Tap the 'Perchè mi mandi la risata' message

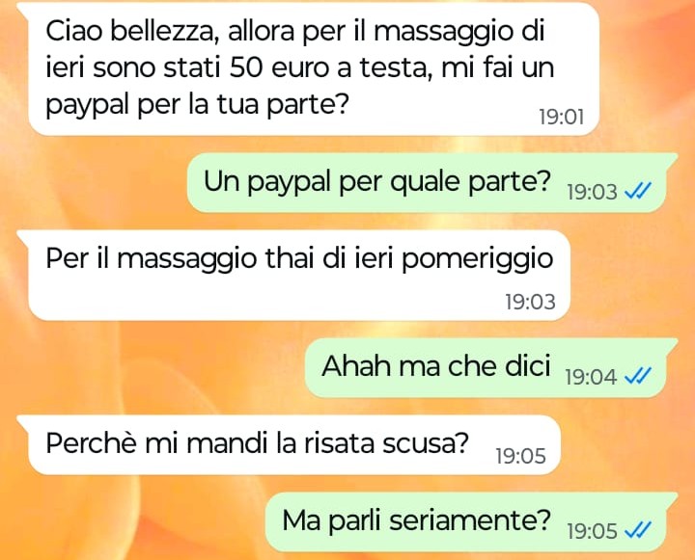(x=294, y=444)
